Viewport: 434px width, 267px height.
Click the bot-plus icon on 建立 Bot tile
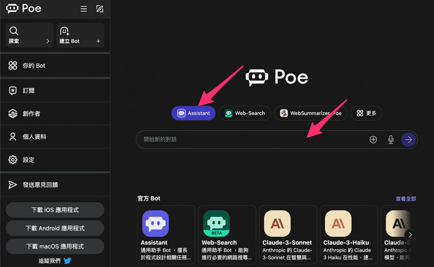coord(64,31)
